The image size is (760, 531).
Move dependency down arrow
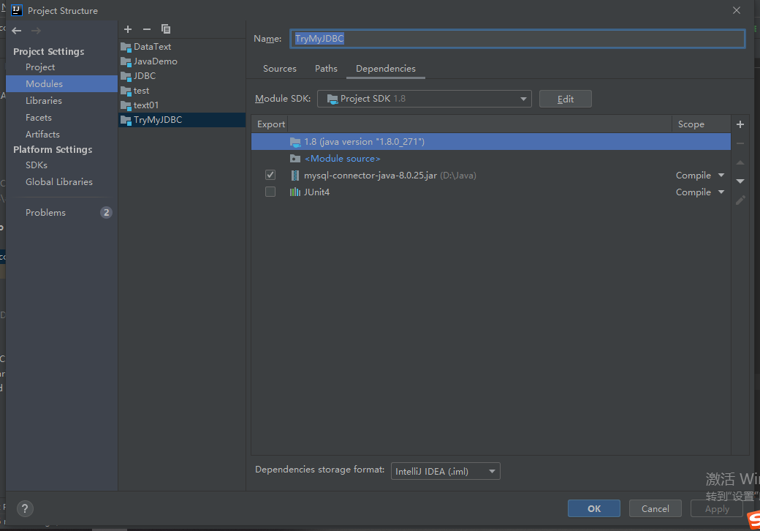740,181
